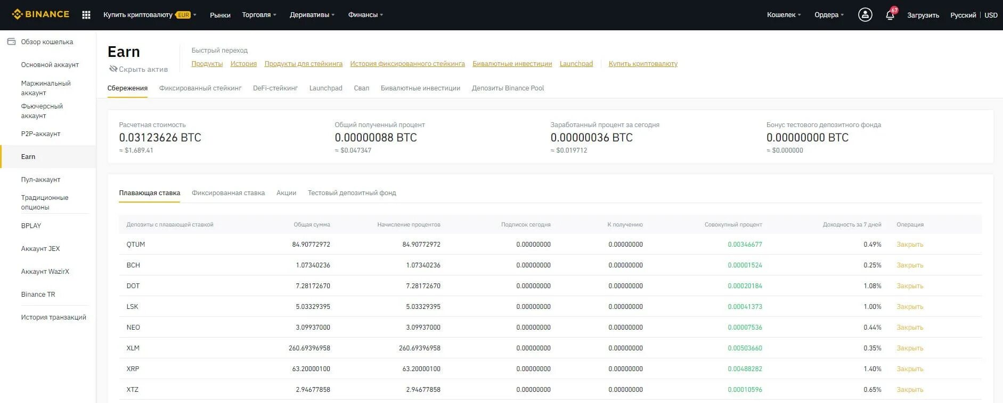
Task: Open Маржинальный аккаунт in sidebar
Action: click(46, 88)
